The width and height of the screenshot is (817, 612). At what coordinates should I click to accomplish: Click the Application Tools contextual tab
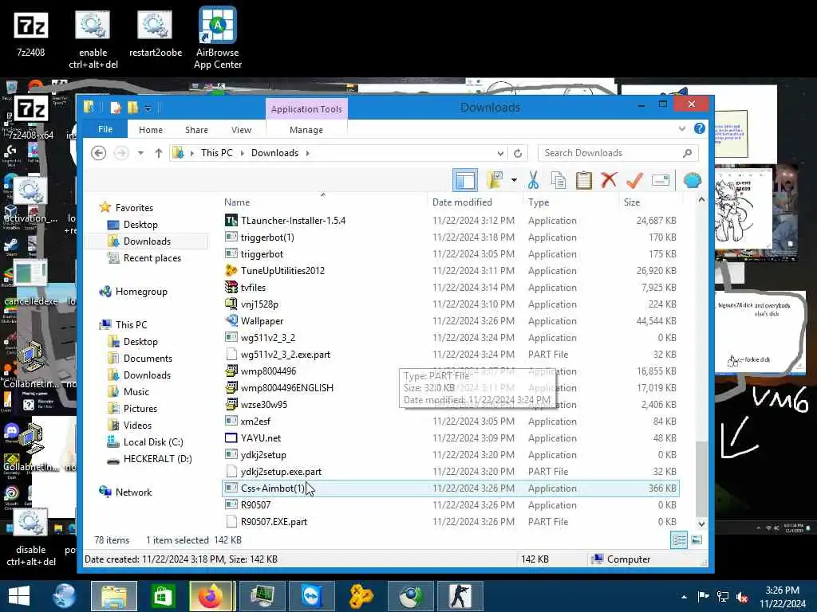click(306, 108)
